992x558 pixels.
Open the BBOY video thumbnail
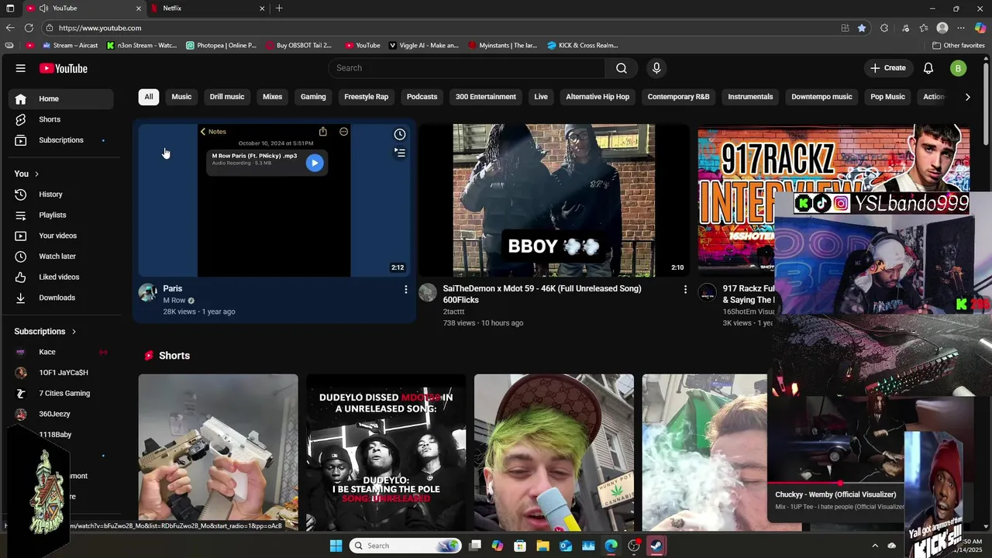[x=553, y=200]
